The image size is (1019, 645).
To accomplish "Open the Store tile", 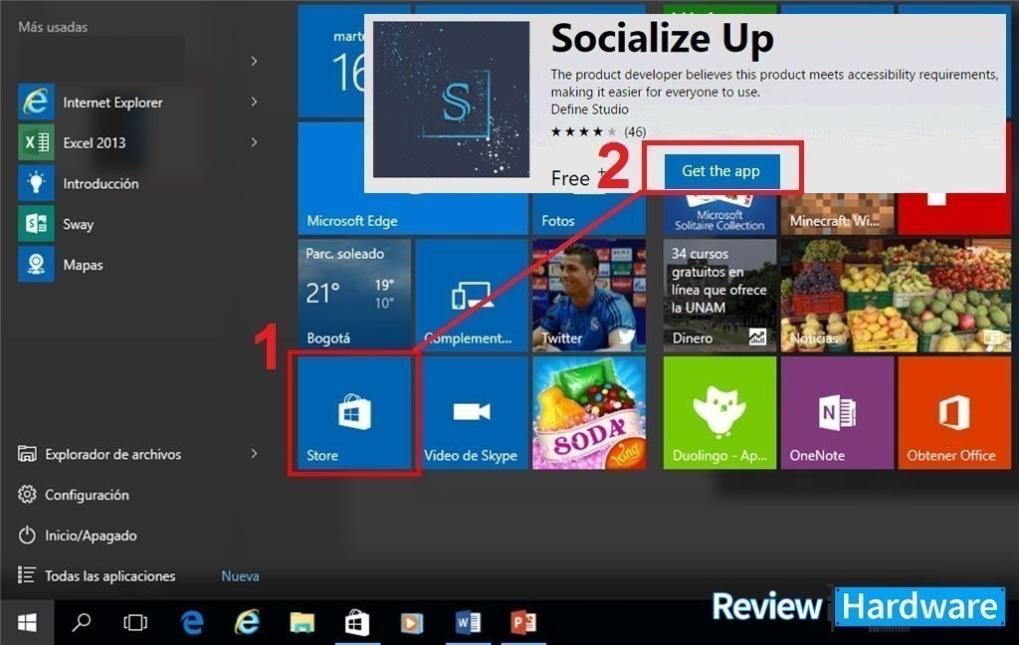I will pos(354,412).
